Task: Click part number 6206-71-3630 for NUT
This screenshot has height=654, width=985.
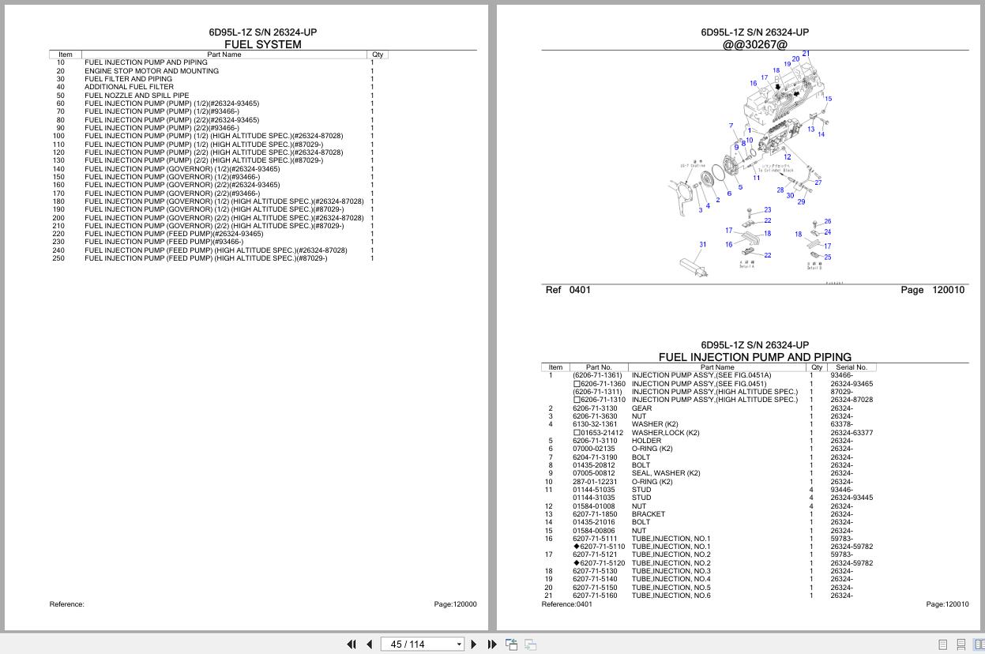Action: (x=595, y=416)
